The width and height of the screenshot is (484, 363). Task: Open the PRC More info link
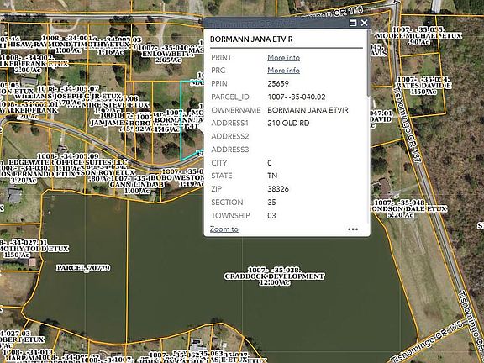point(283,71)
